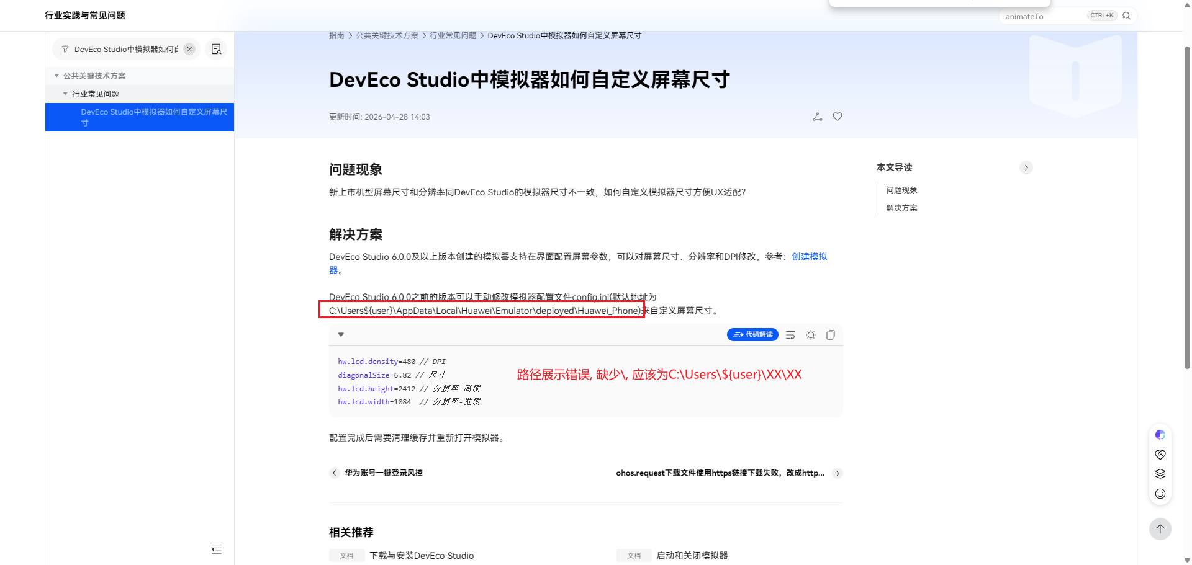Click the previous article chevron icon
This screenshot has height=565, width=1192.
tap(335, 473)
